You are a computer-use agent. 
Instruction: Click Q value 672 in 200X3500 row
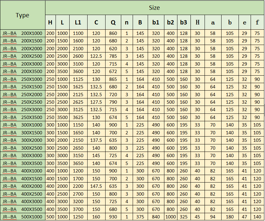click(113, 71)
